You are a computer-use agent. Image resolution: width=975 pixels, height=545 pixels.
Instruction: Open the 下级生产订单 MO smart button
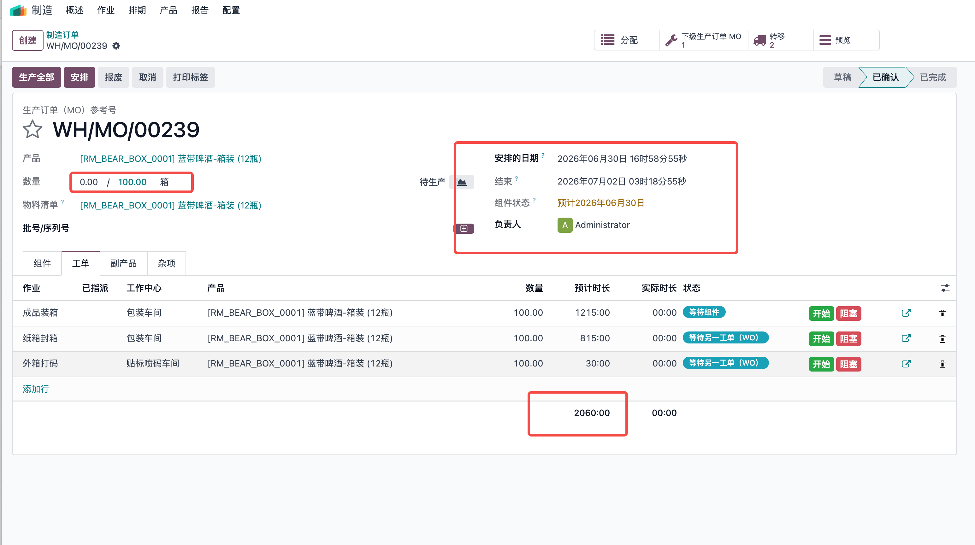click(704, 40)
